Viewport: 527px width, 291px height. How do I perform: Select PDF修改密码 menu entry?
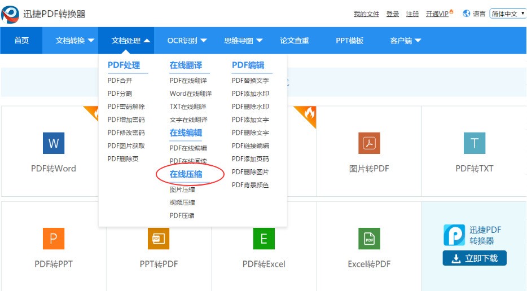tap(126, 133)
